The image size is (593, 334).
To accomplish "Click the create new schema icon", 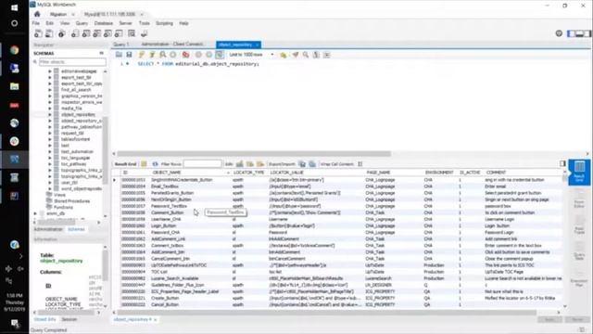I will (x=75, y=33).
